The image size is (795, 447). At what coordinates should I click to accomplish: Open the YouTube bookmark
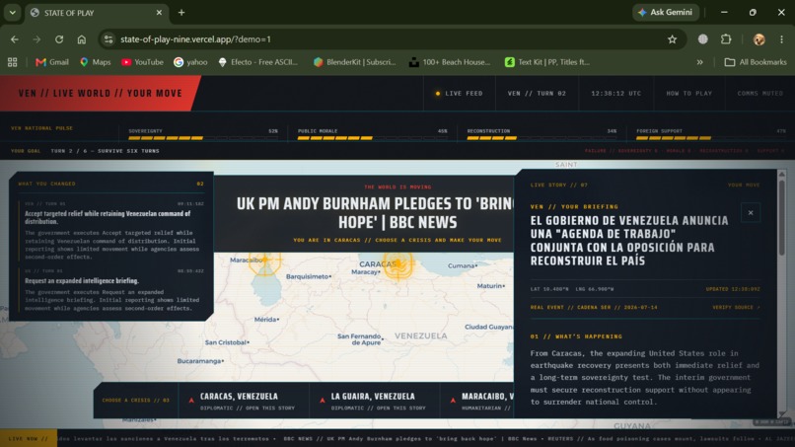coord(142,62)
